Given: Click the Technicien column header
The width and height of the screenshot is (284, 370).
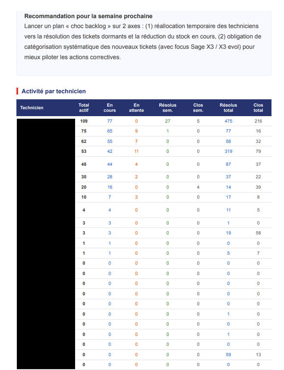Looking at the screenshot, I should 32,108.
